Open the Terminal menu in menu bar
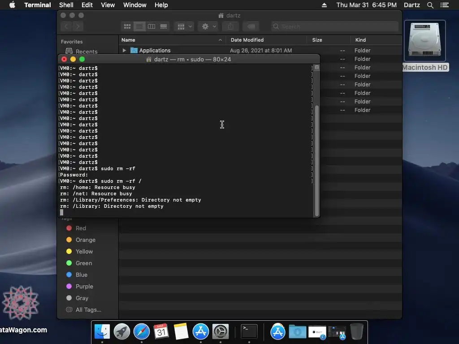The image size is (459, 344). 38,5
